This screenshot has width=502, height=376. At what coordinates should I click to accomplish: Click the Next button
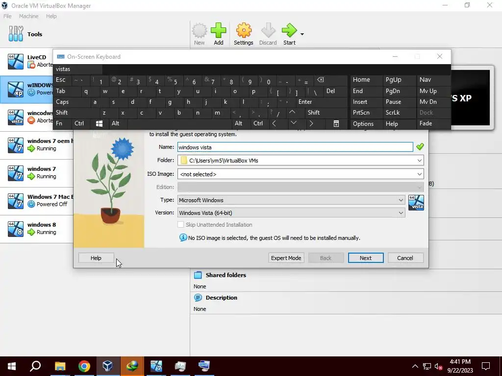tap(366, 258)
